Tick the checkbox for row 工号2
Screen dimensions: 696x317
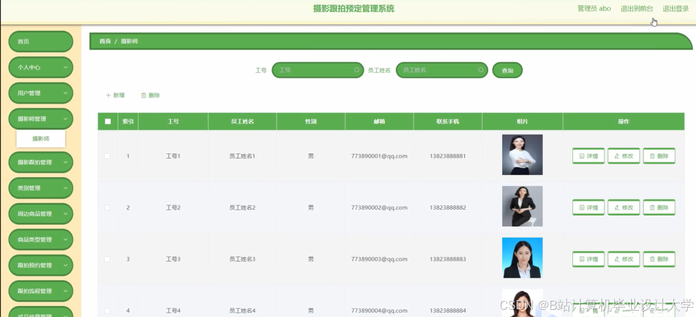pyautogui.click(x=108, y=208)
